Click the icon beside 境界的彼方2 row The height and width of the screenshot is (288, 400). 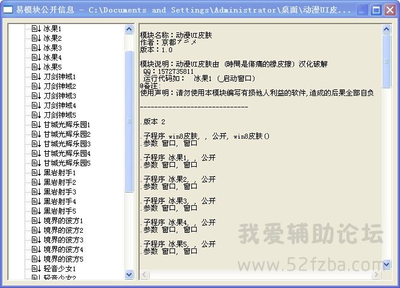click(36, 230)
